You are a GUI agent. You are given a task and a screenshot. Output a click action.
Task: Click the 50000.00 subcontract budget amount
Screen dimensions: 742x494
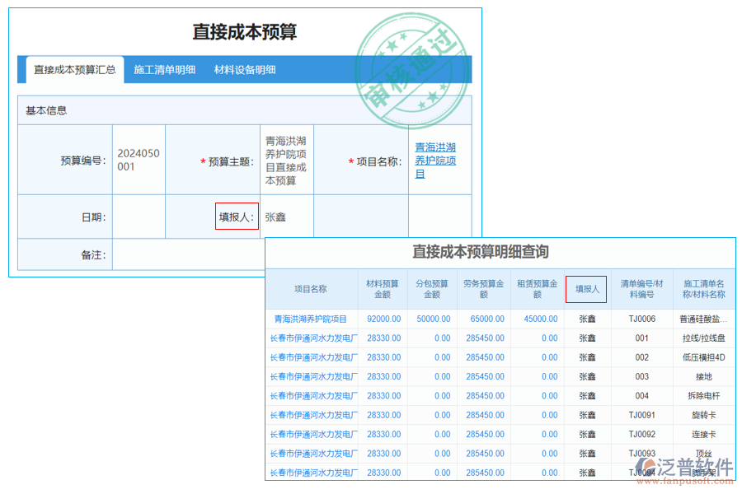tap(433, 319)
